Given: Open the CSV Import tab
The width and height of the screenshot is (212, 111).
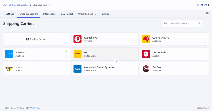Looking at the screenshot, I should [x=67, y=14].
